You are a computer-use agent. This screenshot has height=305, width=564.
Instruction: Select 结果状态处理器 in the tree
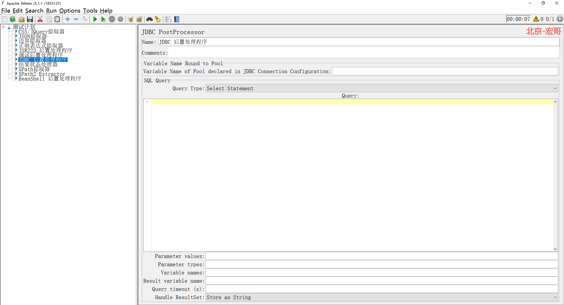[38, 64]
